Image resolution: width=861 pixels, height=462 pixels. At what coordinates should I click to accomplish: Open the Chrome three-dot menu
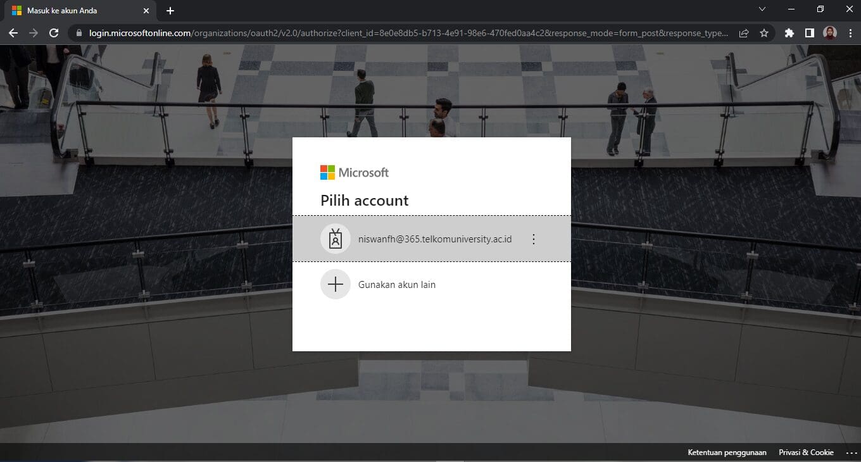[850, 33]
